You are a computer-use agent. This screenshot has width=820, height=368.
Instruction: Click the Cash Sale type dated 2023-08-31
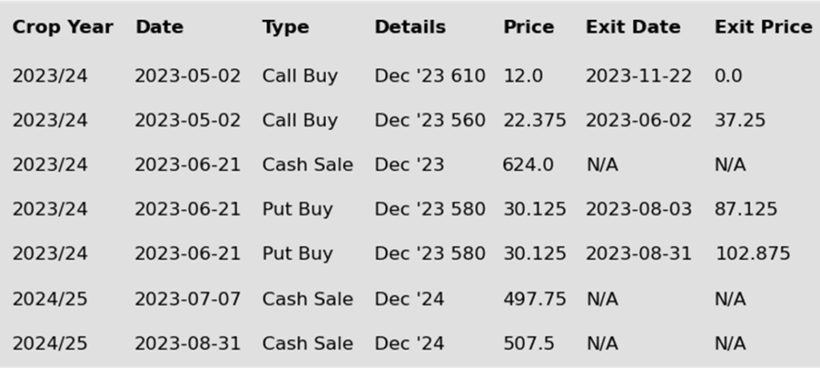point(307,343)
